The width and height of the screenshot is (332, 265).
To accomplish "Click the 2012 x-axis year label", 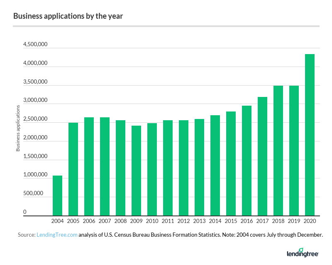I will point(183,220).
